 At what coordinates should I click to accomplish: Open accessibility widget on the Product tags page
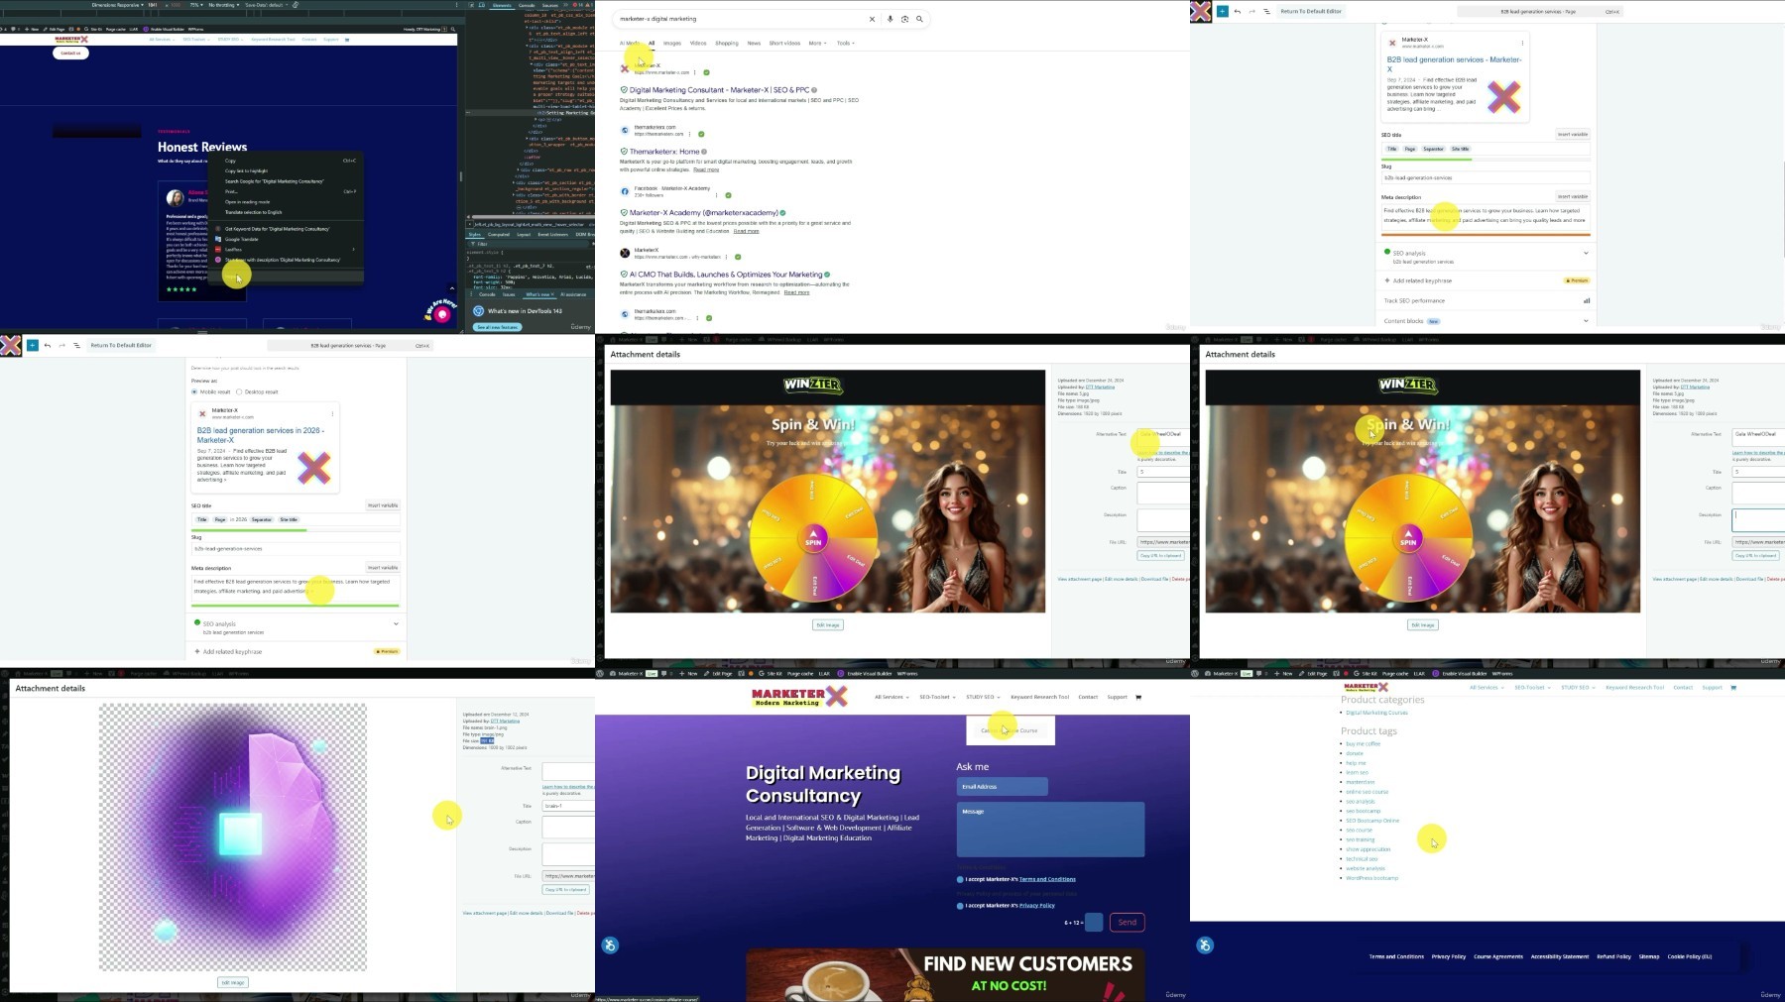coord(1205,945)
